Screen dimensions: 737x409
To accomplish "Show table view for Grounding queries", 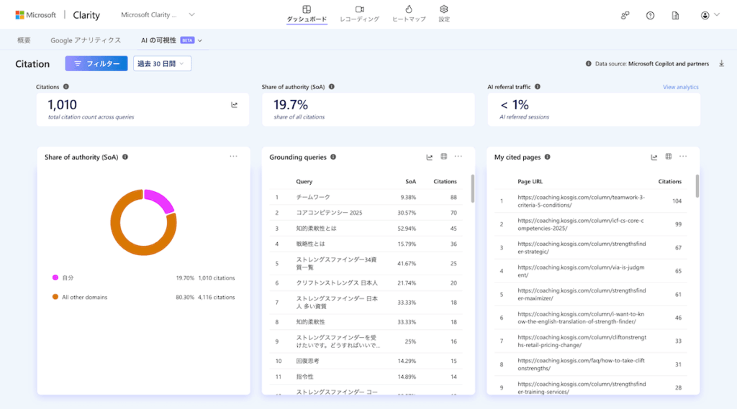I will click(x=443, y=157).
